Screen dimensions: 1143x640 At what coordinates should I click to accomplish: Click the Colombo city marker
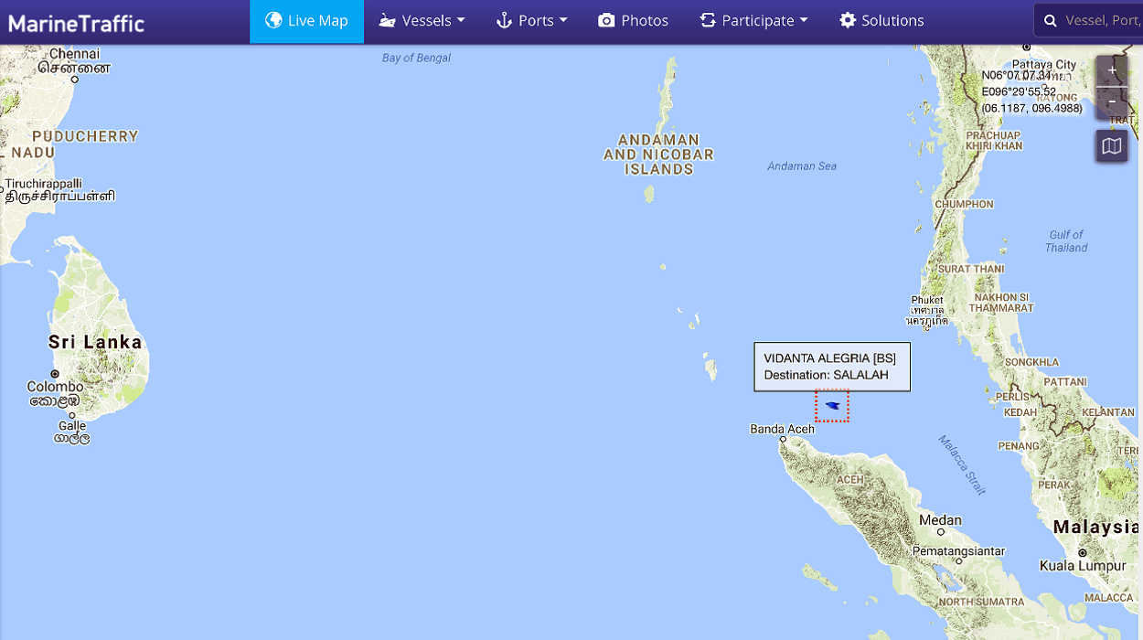(x=55, y=374)
